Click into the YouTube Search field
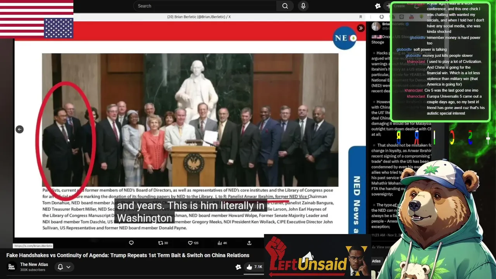496x279 pixels. pos(205,6)
